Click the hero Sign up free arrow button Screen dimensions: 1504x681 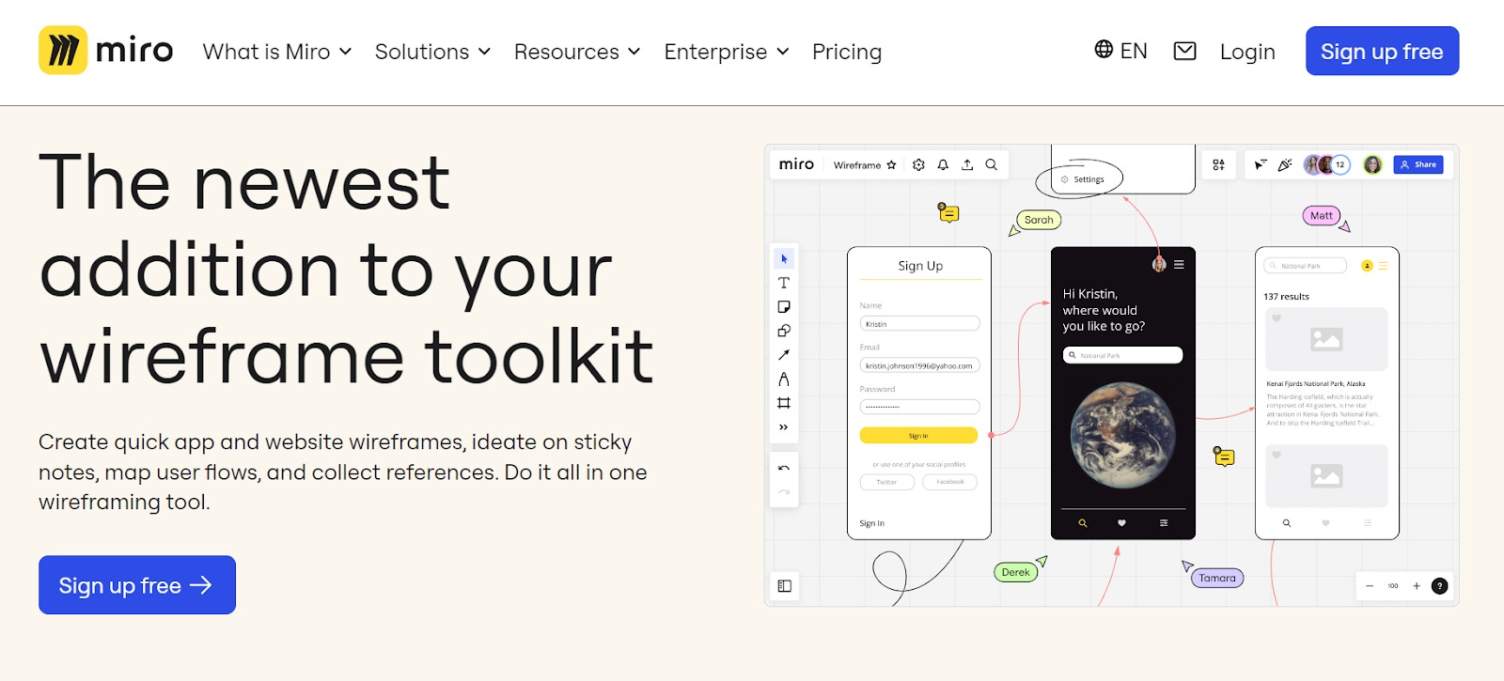pos(137,585)
